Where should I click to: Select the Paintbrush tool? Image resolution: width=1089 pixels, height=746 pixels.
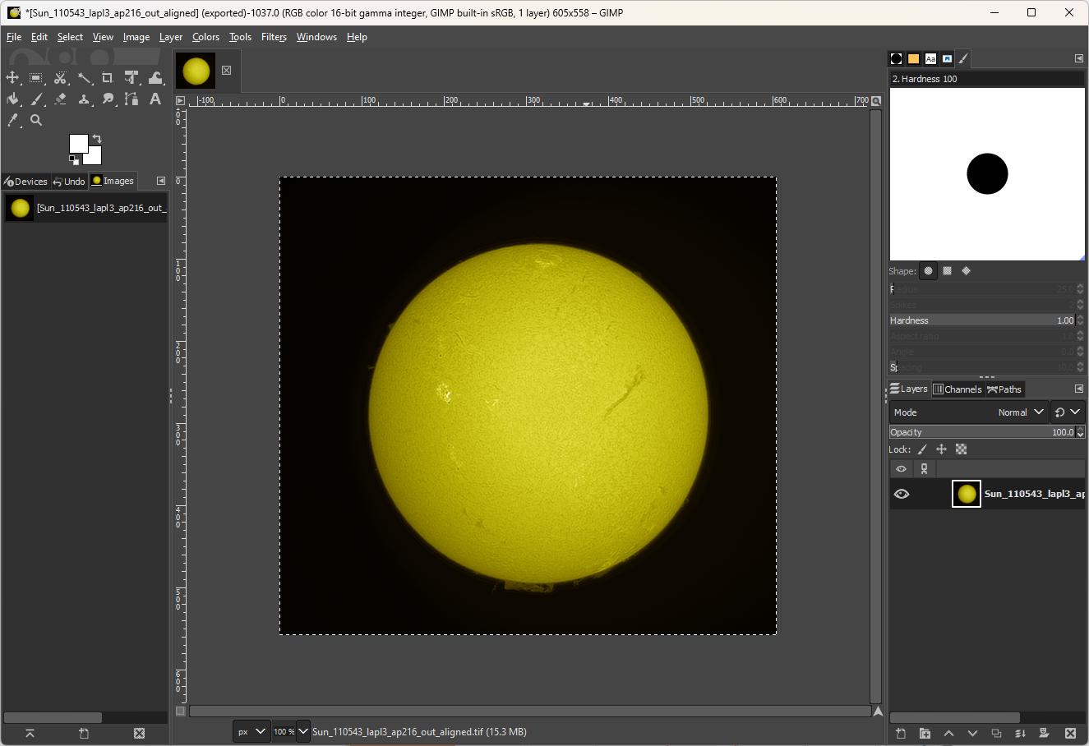[36, 99]
